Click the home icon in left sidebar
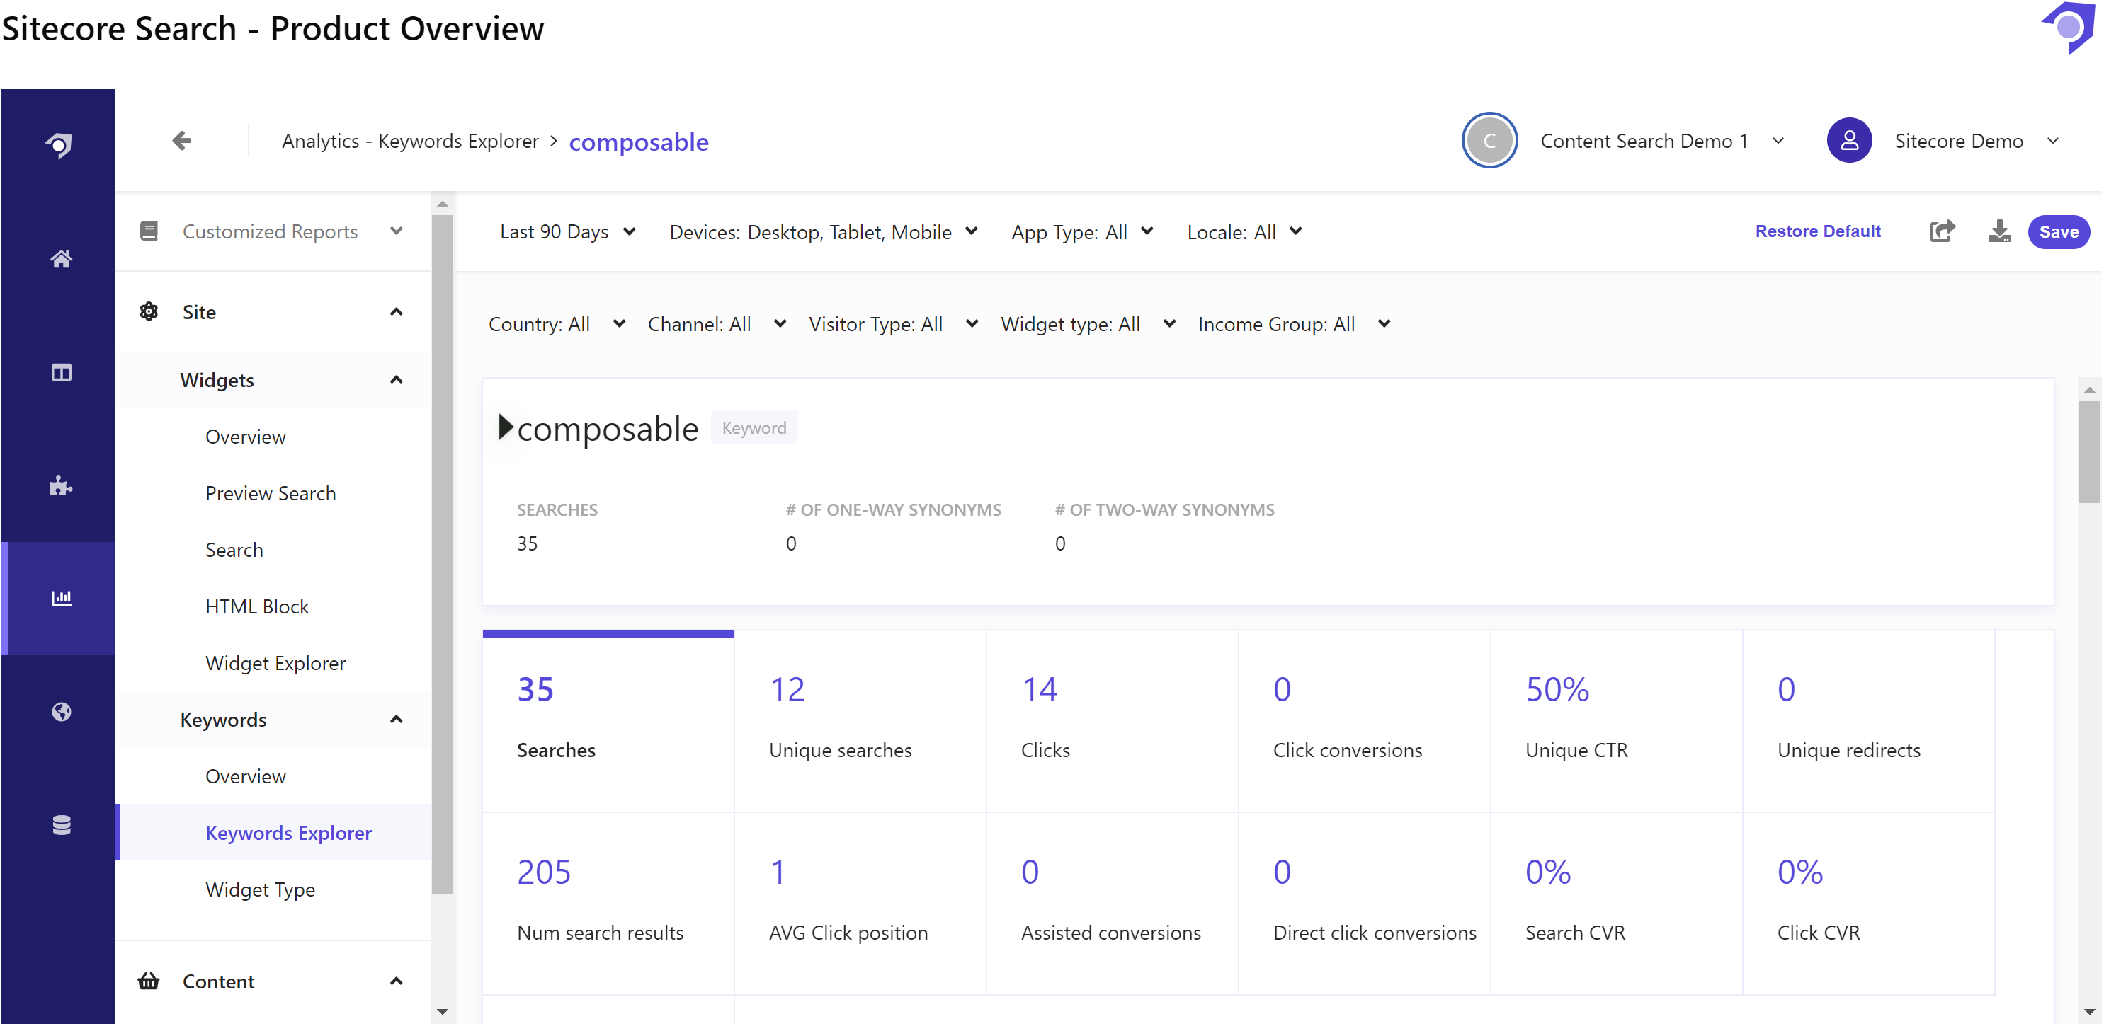The width and height of the screenshot is (2104, 1026). [x=62, y=260]
